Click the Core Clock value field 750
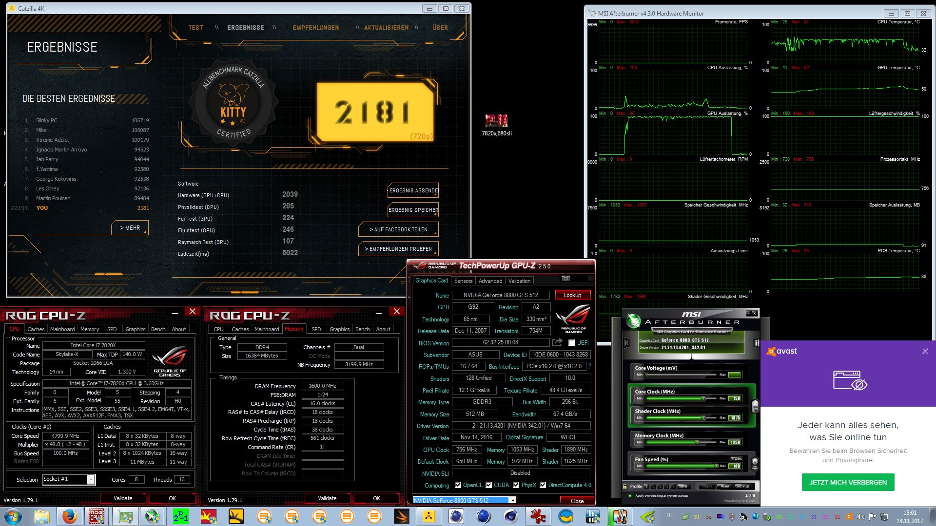 (735, 398)
